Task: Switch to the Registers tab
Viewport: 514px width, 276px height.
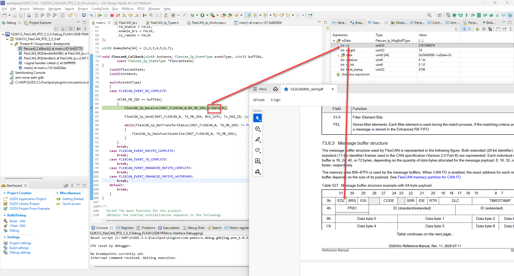Action: tap(125, 228)
